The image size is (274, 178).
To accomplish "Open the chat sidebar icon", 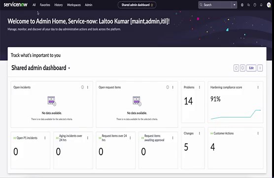I will (x=248, y=5).
